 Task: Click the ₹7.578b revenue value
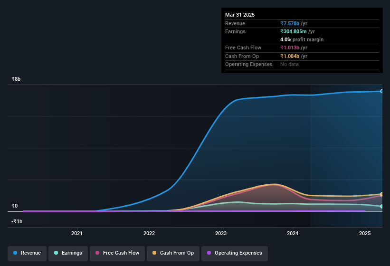(x=290, y=23)
